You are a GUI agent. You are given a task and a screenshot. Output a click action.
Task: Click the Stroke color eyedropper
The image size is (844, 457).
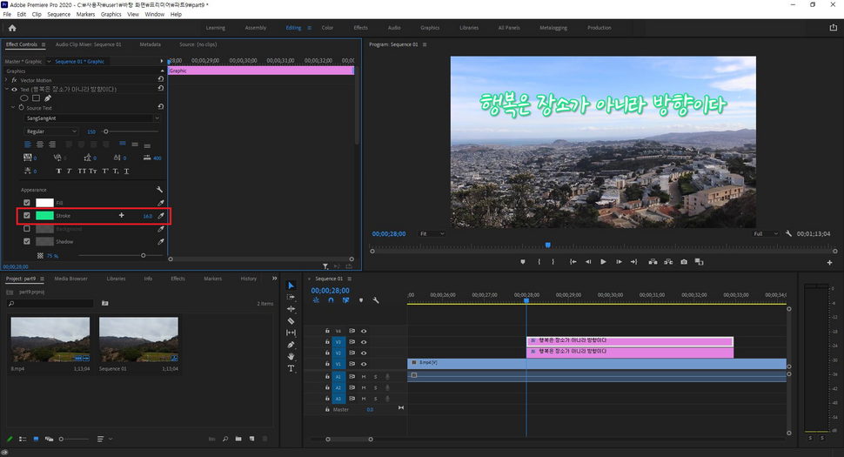(x=160, y=216)
